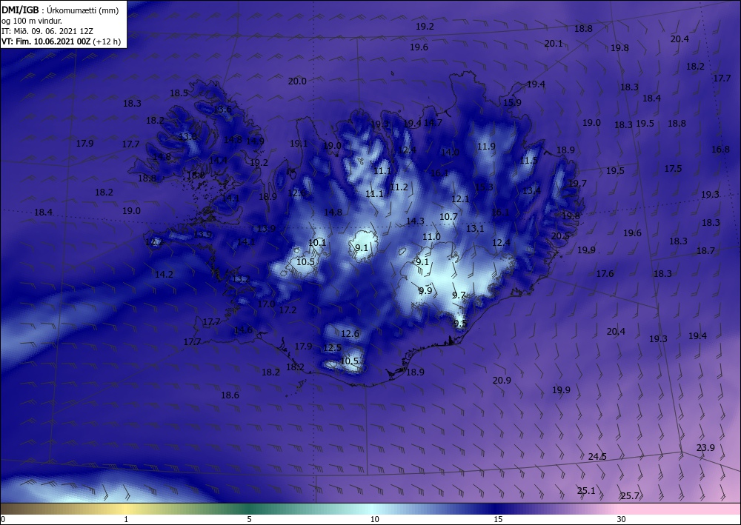Click the color scale label '5'
The height and width of the screenshot is (525, 741).
(x=249, y=519)
